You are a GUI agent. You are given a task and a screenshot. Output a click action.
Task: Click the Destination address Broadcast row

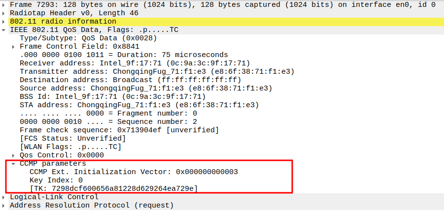130,80
